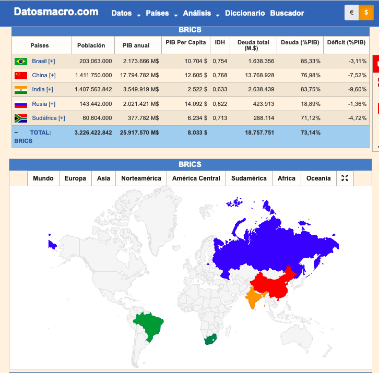Click China on the red map region
The height and width of the screenshot is (373, 379).
pyautogui.click(x=273, y=285)
